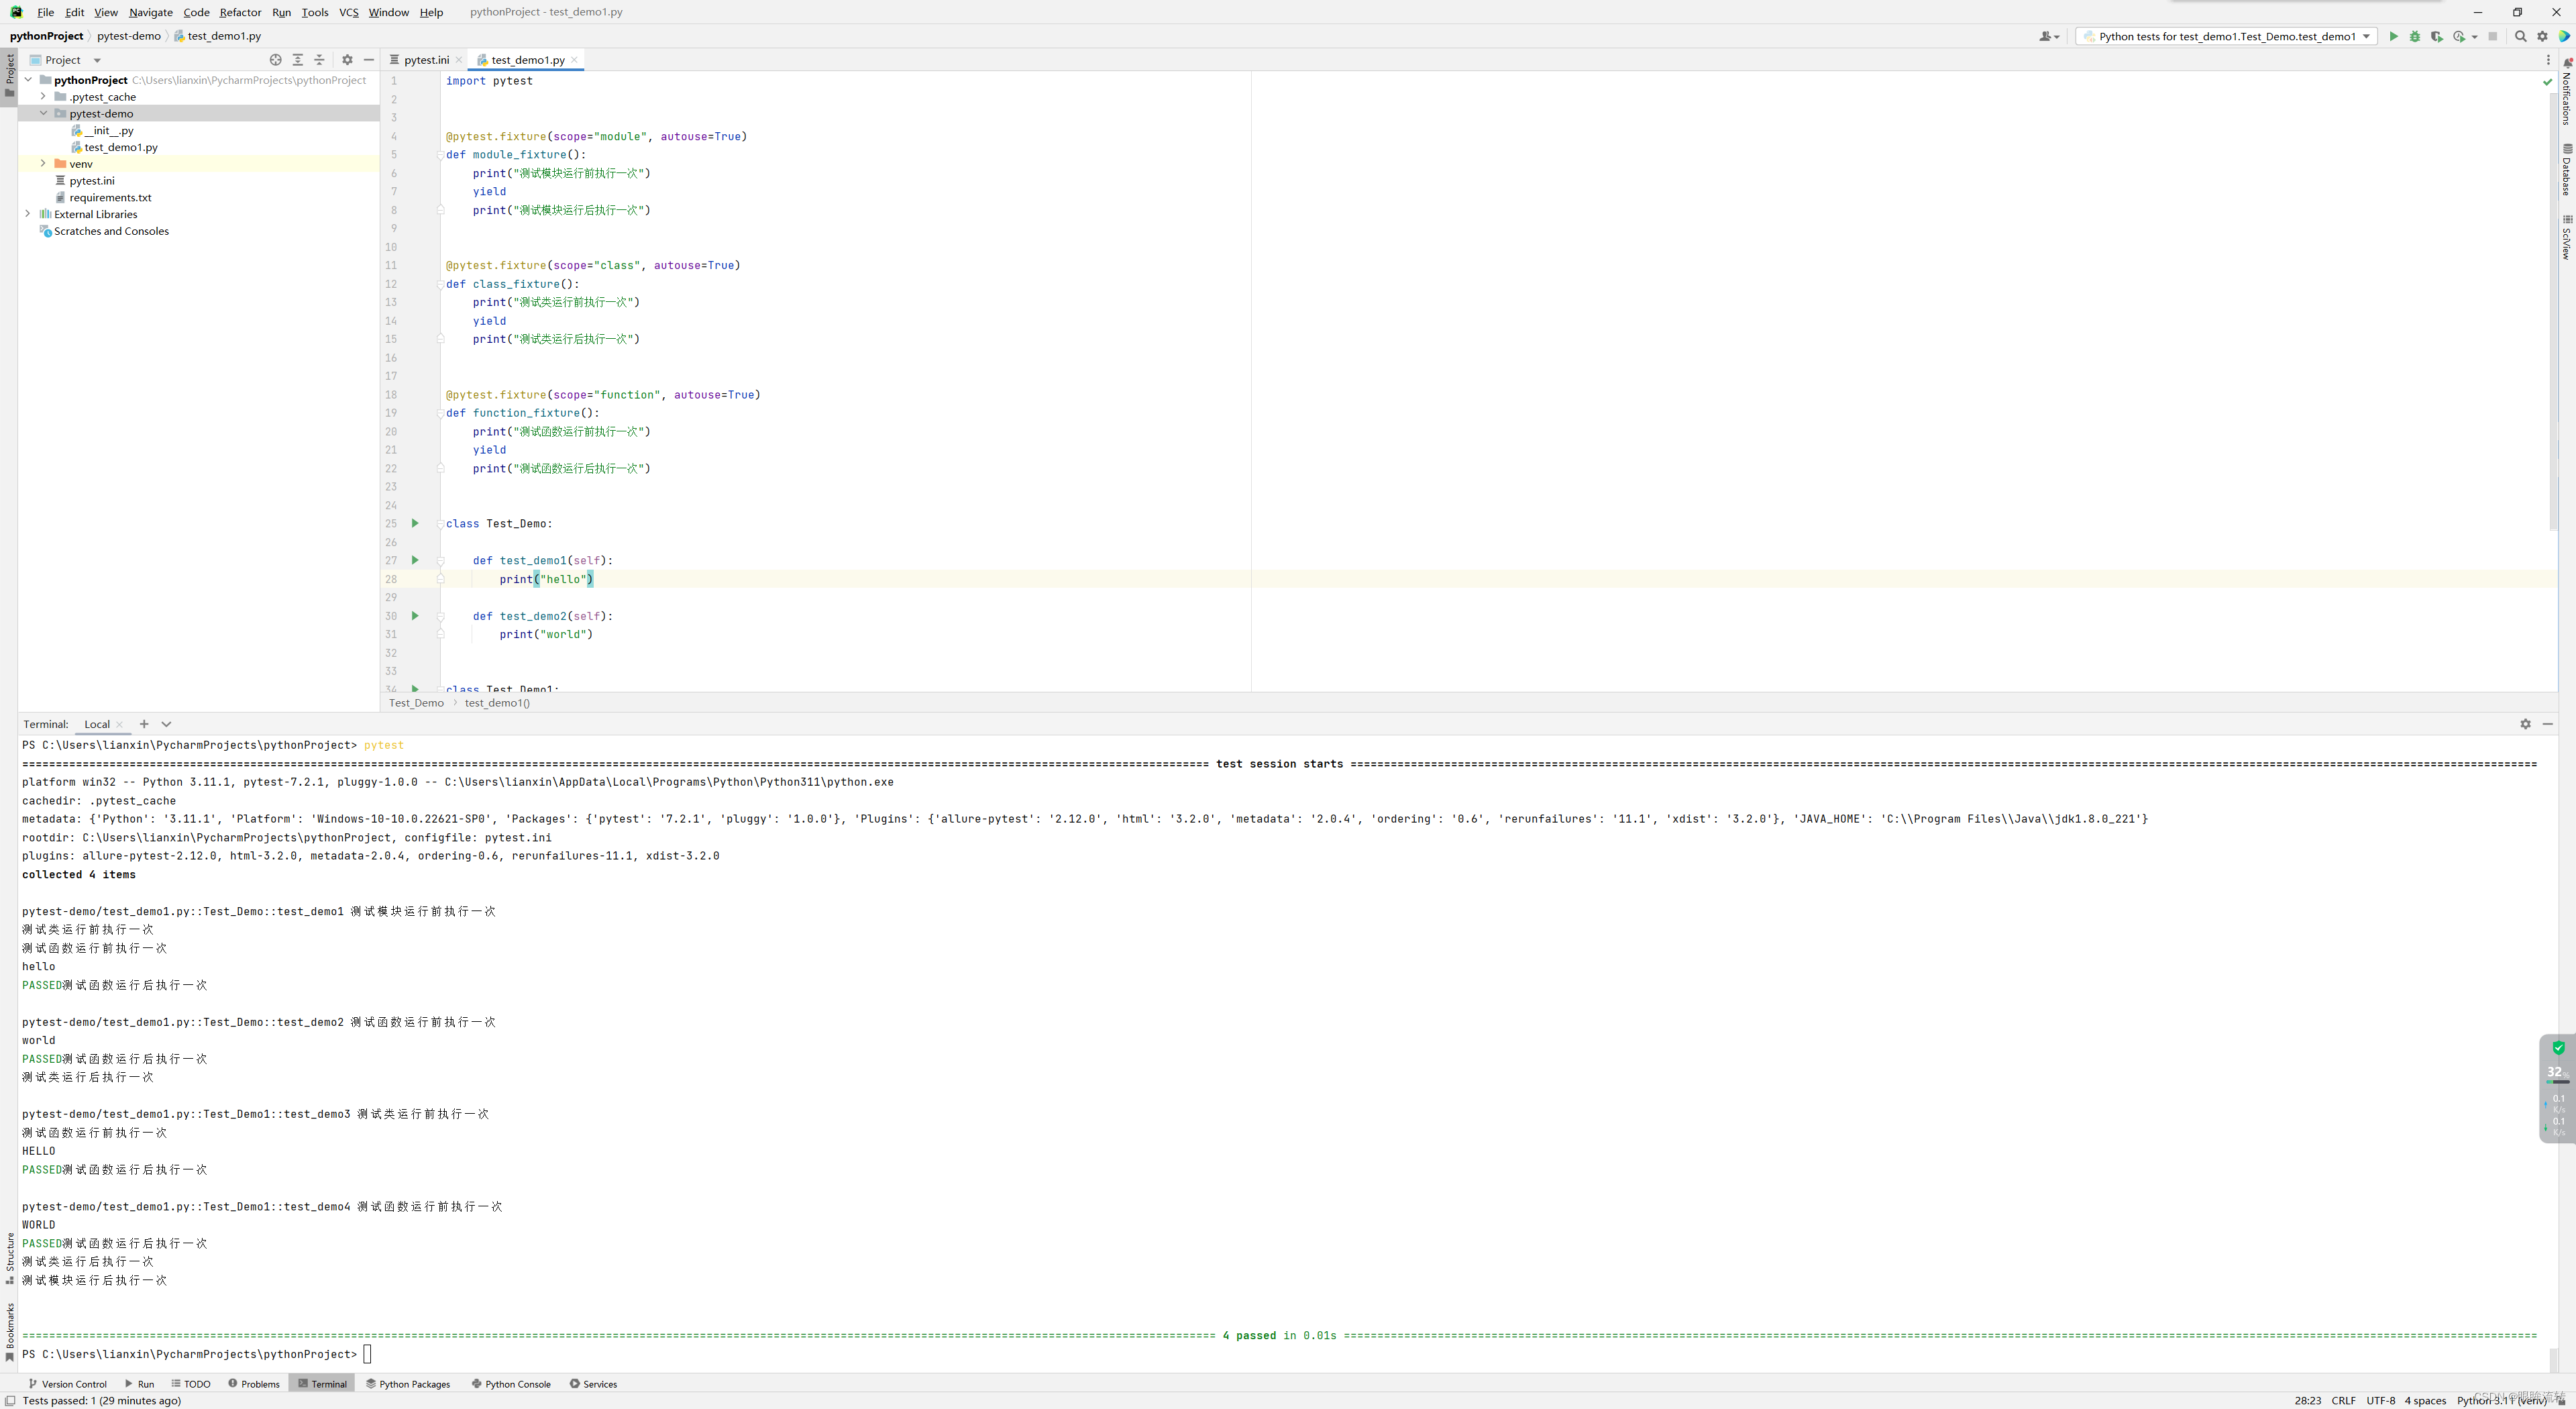Screen dimensions: 2576x1409
Task: Open the Database tool window
Action: click(2567, 169)
